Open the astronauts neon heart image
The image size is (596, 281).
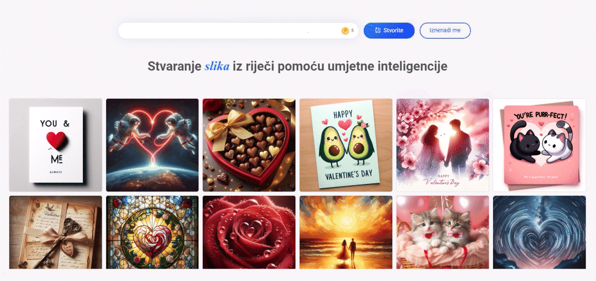152,145
